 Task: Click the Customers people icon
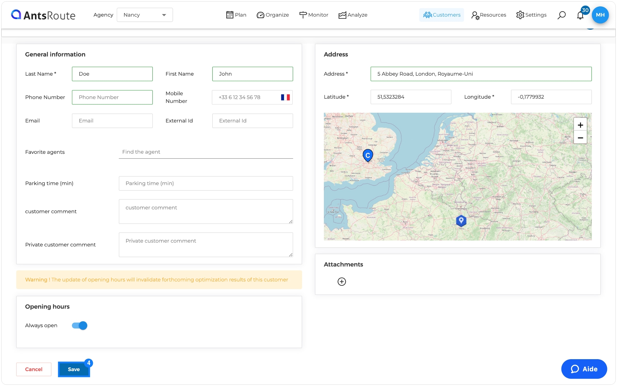[427, 15]
